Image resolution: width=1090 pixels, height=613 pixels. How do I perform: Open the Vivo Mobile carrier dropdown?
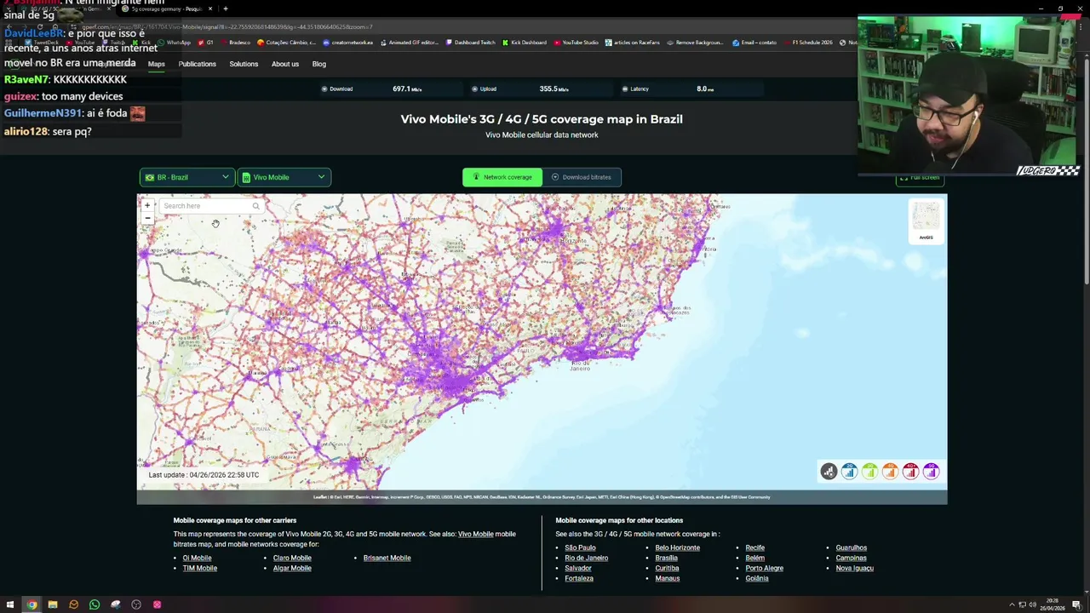pos(284,177)
